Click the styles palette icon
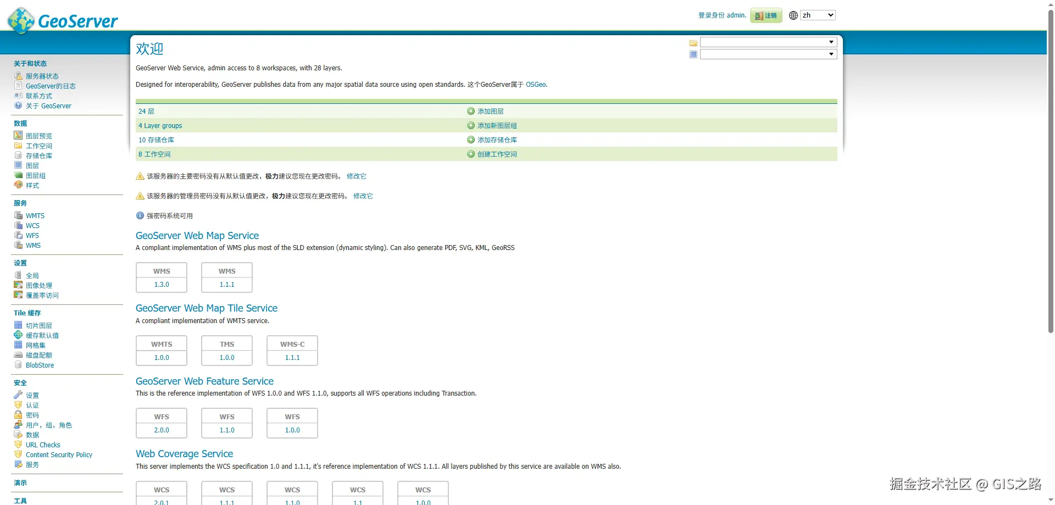Viewport: 1055px width, 505px height. (18, 185)
